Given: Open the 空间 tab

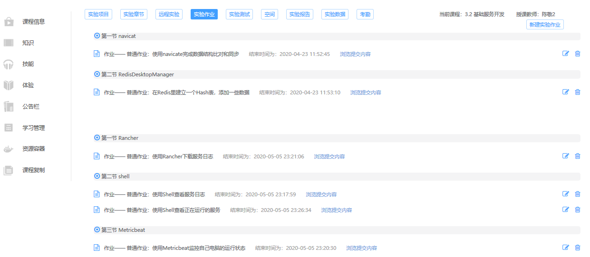Looking at the screenshot, I should coord(270,14).
